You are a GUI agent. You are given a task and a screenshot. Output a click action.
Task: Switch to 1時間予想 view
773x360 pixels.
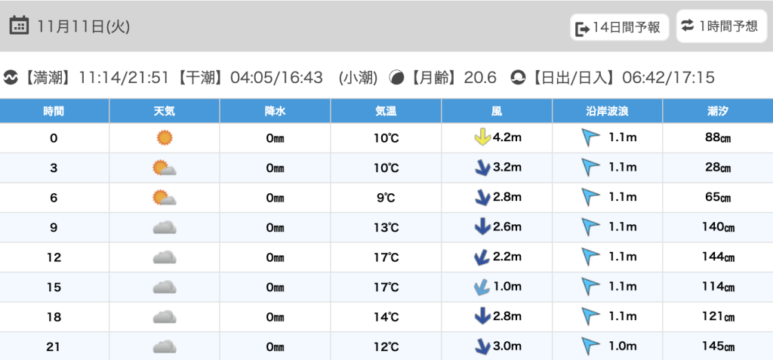click(720, 26)
